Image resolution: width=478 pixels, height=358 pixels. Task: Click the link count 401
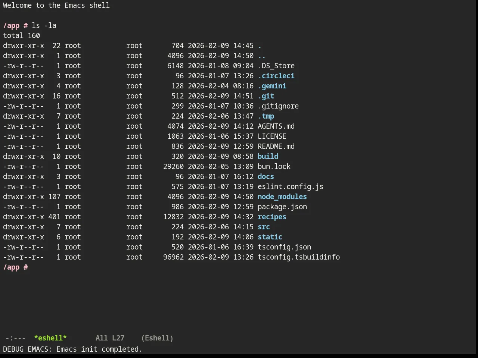[54, 217]
